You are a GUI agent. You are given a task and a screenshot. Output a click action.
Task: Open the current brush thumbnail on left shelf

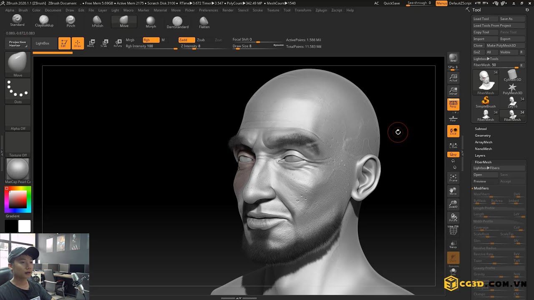tap(18, 65)
